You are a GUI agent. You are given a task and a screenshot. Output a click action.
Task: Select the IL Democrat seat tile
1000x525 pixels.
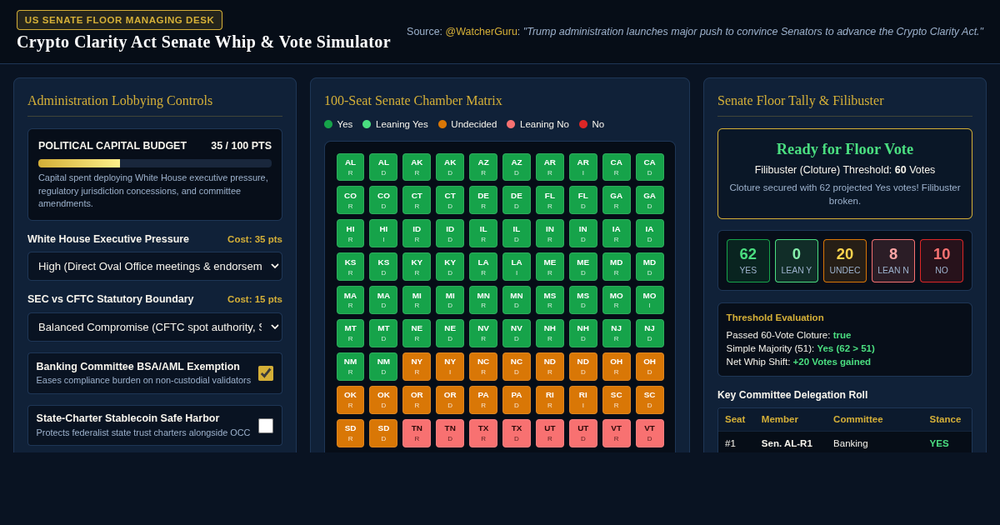[x=517, y=233]
